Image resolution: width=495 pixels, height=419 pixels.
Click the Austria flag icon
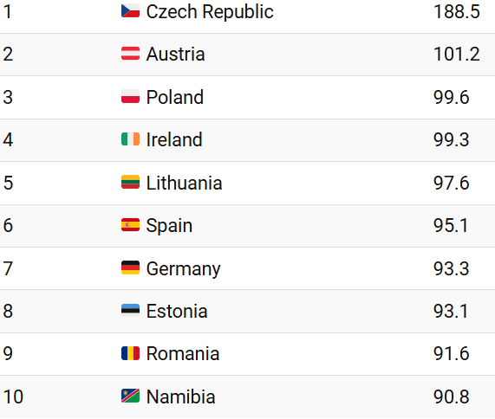coord(130,54)
